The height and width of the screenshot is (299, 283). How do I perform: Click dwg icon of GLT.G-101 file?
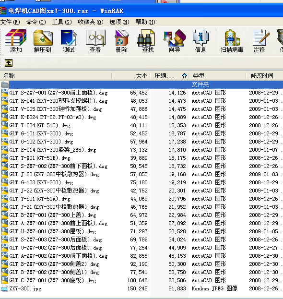[5, 133]
